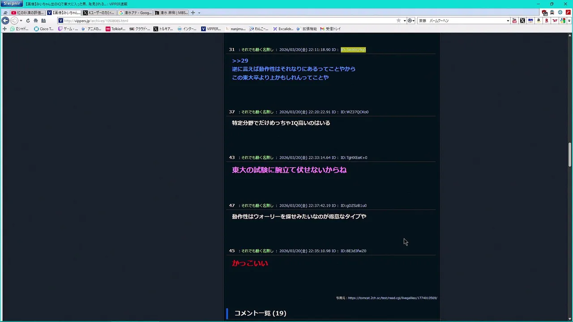Follow the >>29 reply anchor link
This screenshot has height=322, width=573.
(240, 60)
